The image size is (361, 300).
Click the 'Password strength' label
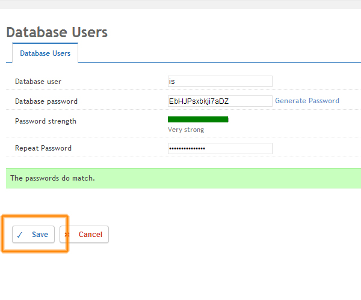pyautogui.click(x=46, y=121)
